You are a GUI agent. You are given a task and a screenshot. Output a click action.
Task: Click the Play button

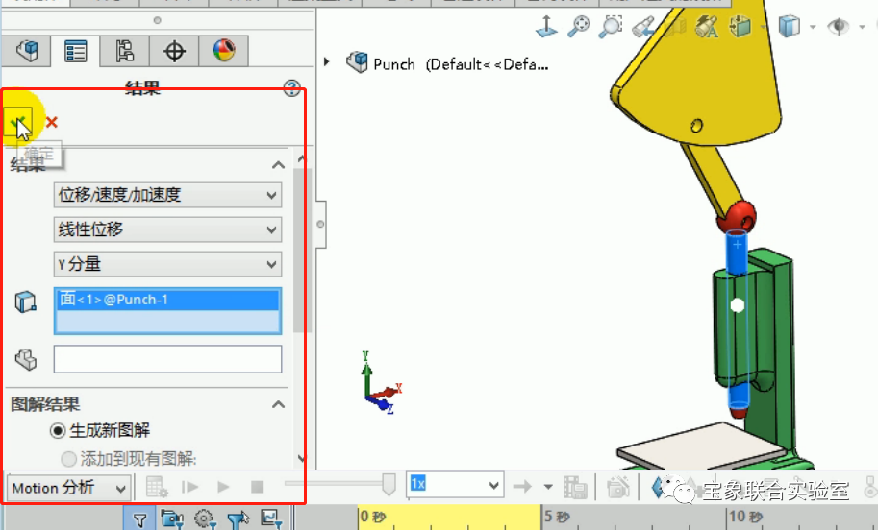(x=223, y=487)
